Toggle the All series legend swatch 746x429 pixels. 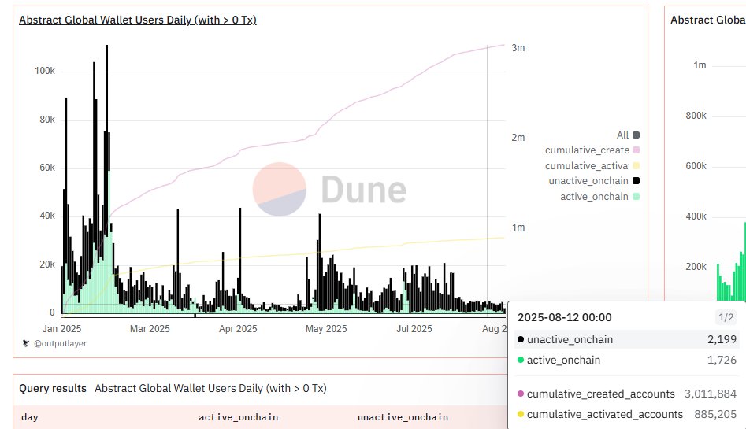(636, 135)
